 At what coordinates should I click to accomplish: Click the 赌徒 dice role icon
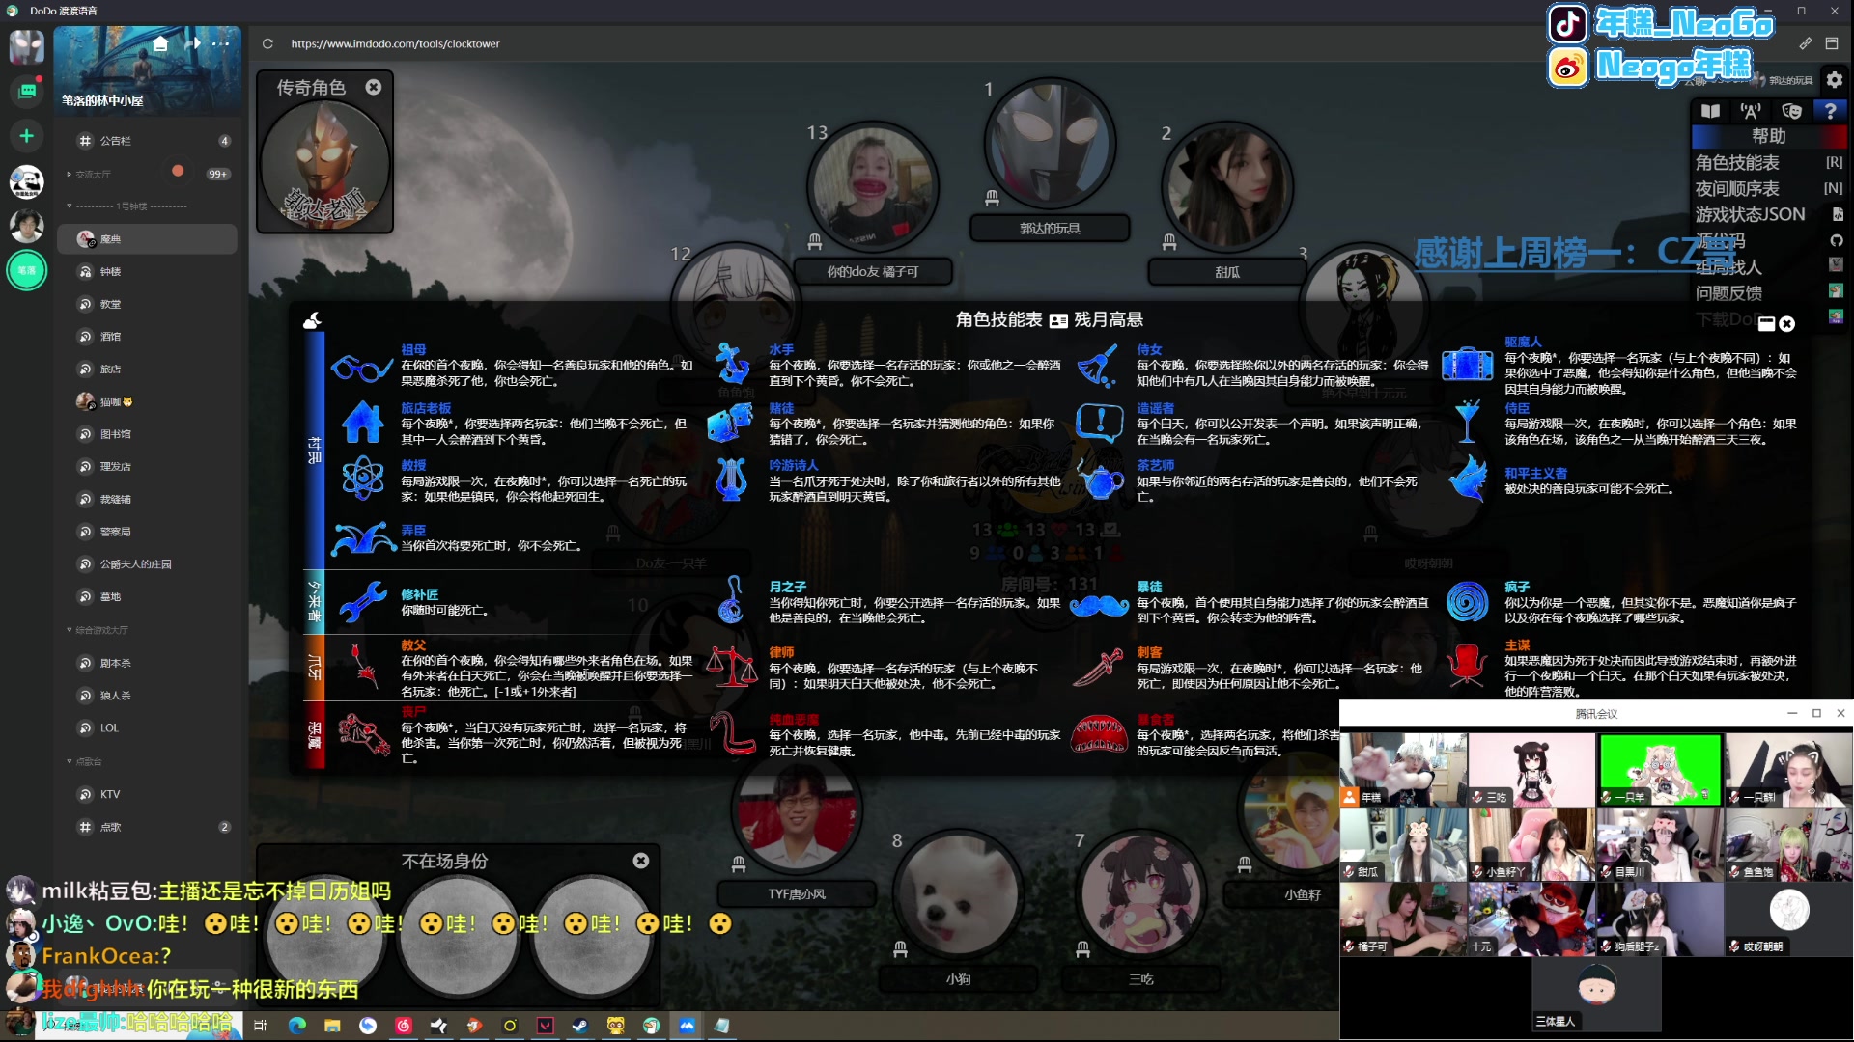[x=730, y=423]
